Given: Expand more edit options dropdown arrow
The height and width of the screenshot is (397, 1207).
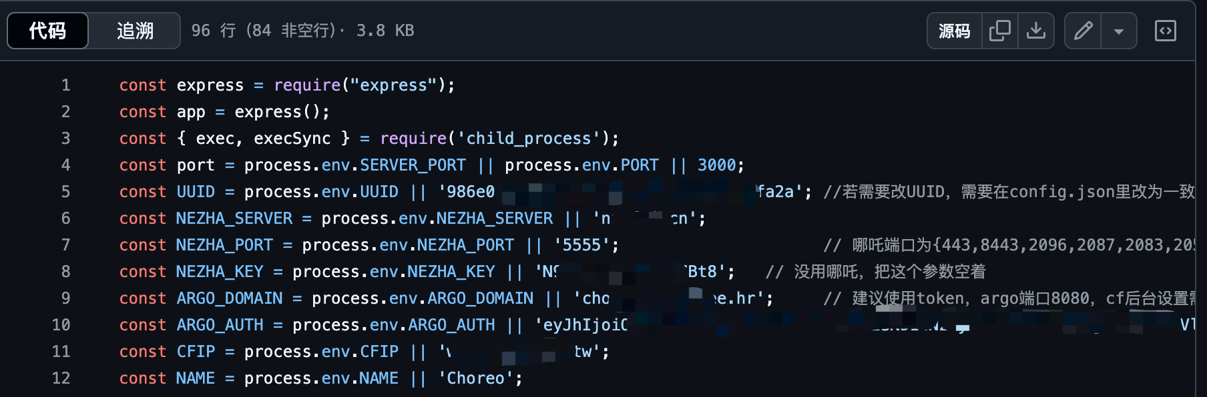Looking at the screenshot, I should (1119, 31).
